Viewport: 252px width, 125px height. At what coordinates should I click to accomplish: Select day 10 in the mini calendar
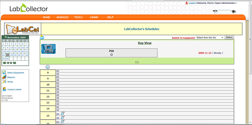[x=11, y=48]
